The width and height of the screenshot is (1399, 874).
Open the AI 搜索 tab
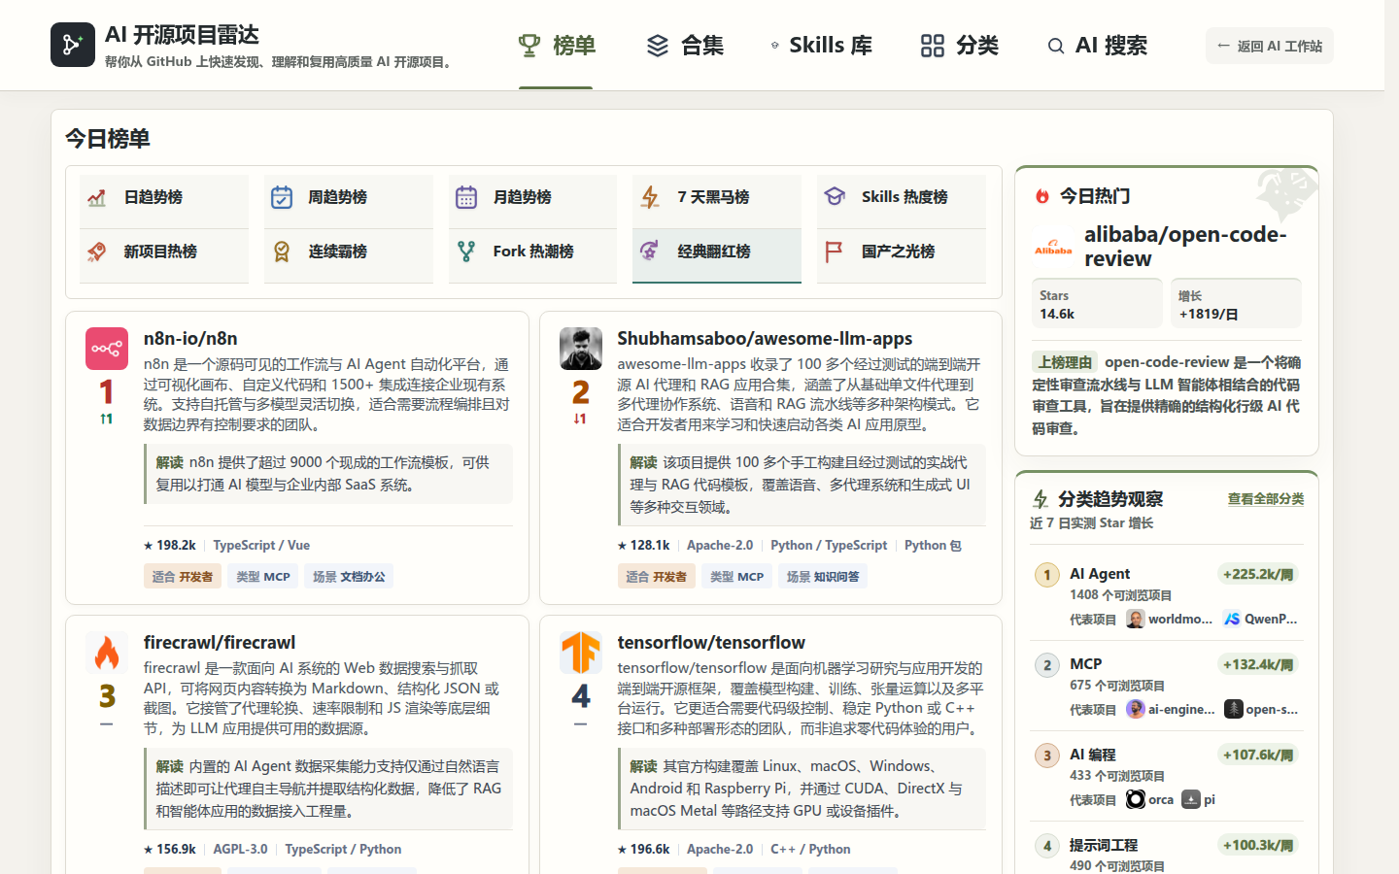1097,46
